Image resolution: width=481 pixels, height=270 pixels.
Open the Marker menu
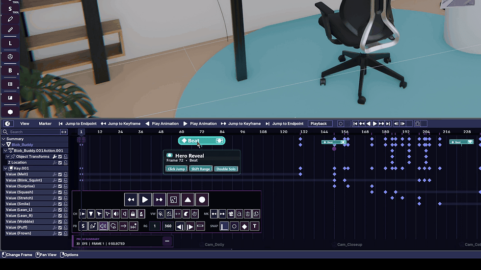point(45,123)
